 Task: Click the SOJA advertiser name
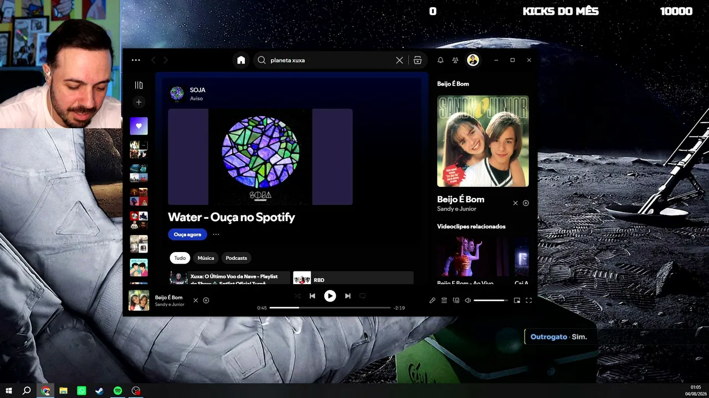pos(198,90)
